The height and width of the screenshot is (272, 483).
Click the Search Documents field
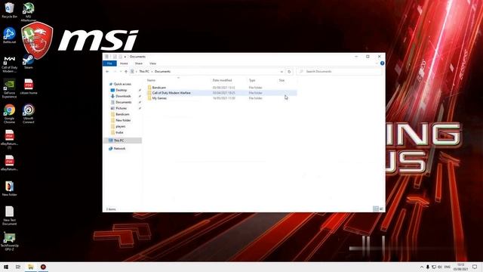(339, 72)
